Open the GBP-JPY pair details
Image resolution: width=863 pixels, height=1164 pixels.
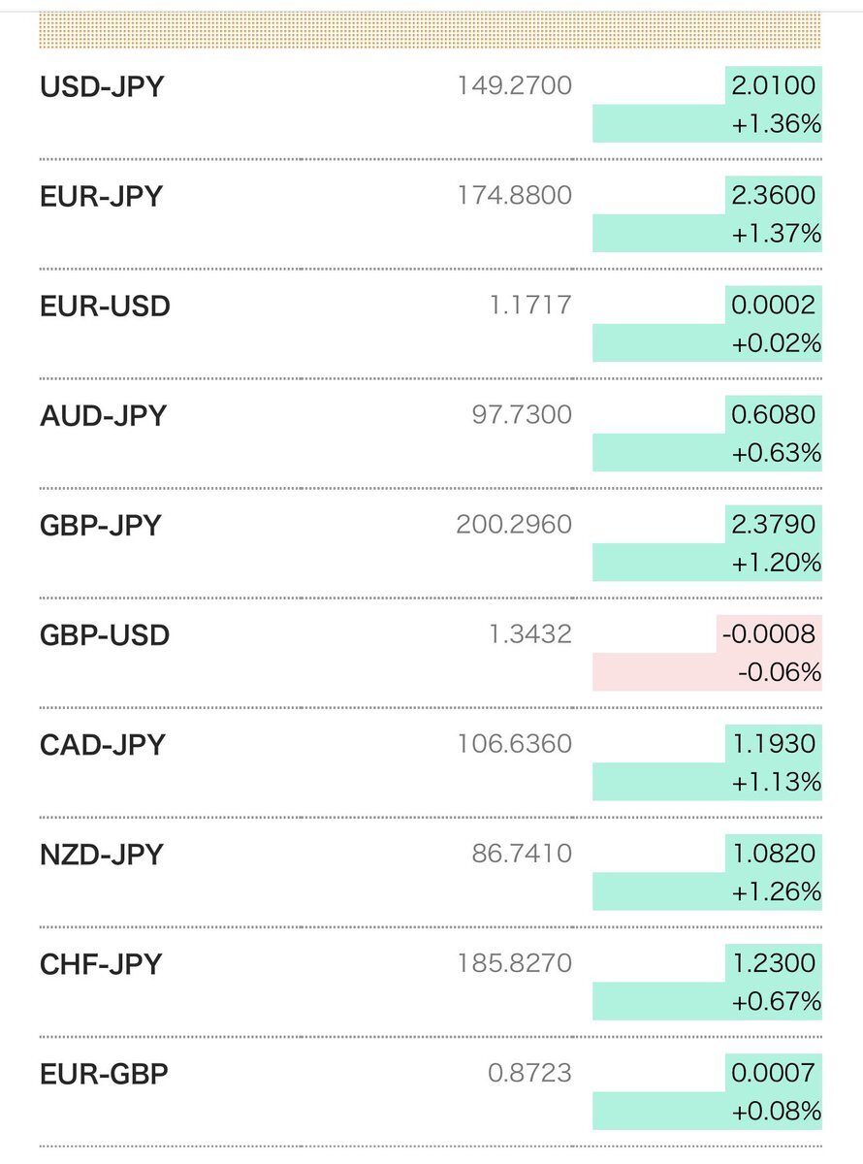pos(101,526)
